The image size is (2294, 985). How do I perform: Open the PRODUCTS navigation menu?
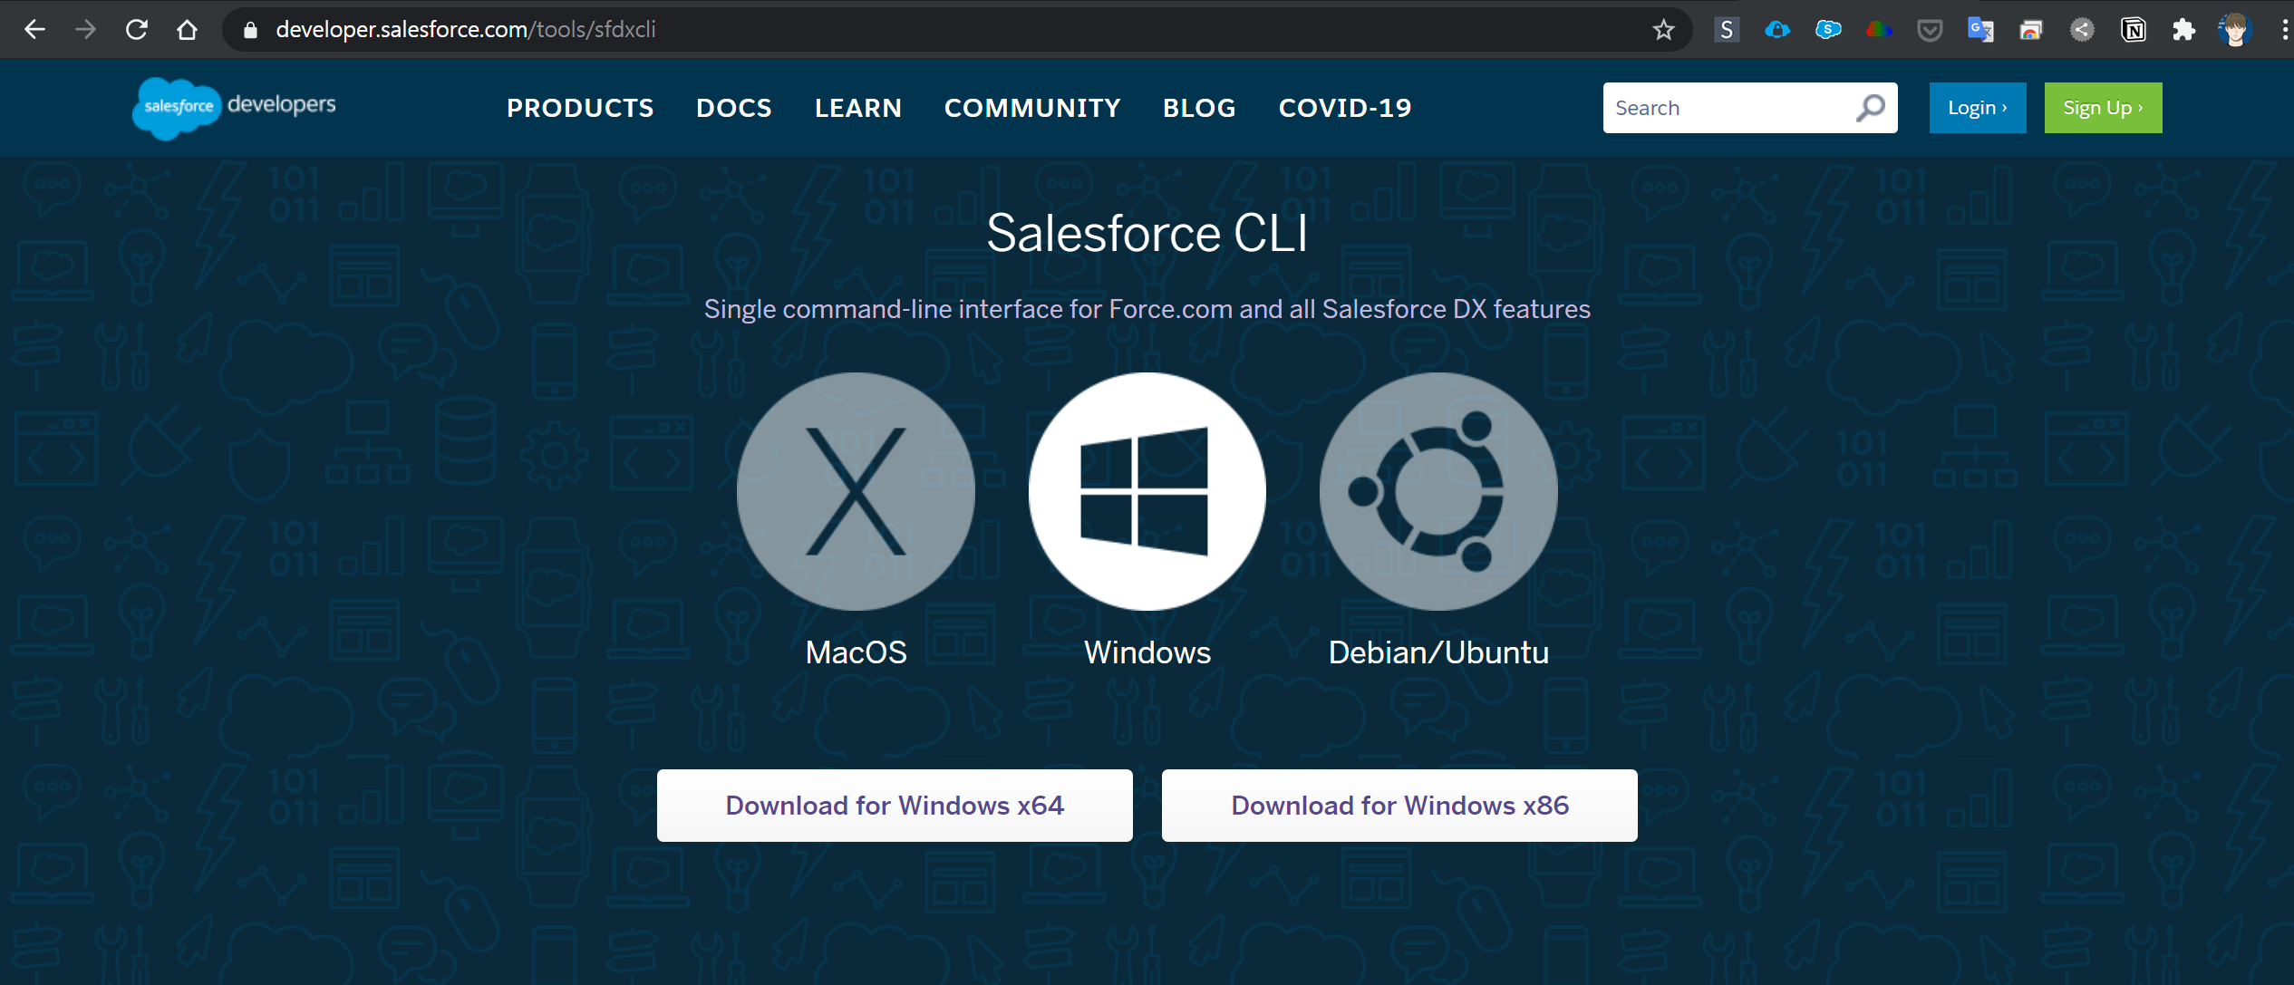coord(580,108)
